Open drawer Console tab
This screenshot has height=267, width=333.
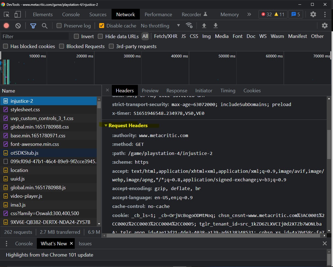(24, 243)
